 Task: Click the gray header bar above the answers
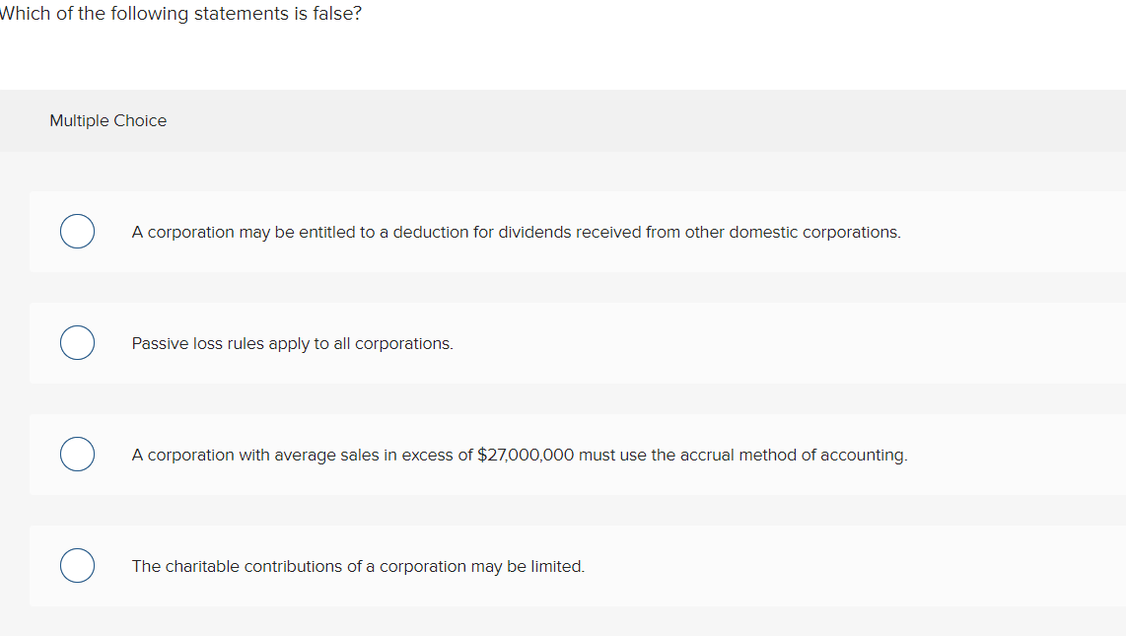click(x=562, y=120)
